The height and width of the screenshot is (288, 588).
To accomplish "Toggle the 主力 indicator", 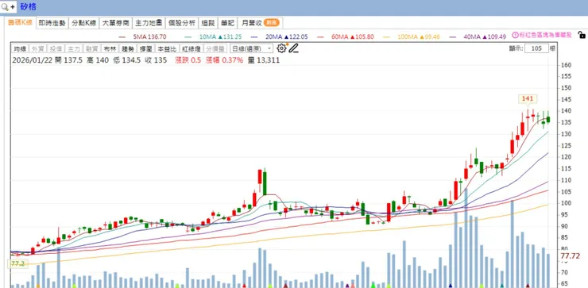I will (73, 48).
